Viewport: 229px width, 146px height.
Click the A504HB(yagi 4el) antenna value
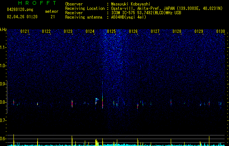(x=129, y=17)
